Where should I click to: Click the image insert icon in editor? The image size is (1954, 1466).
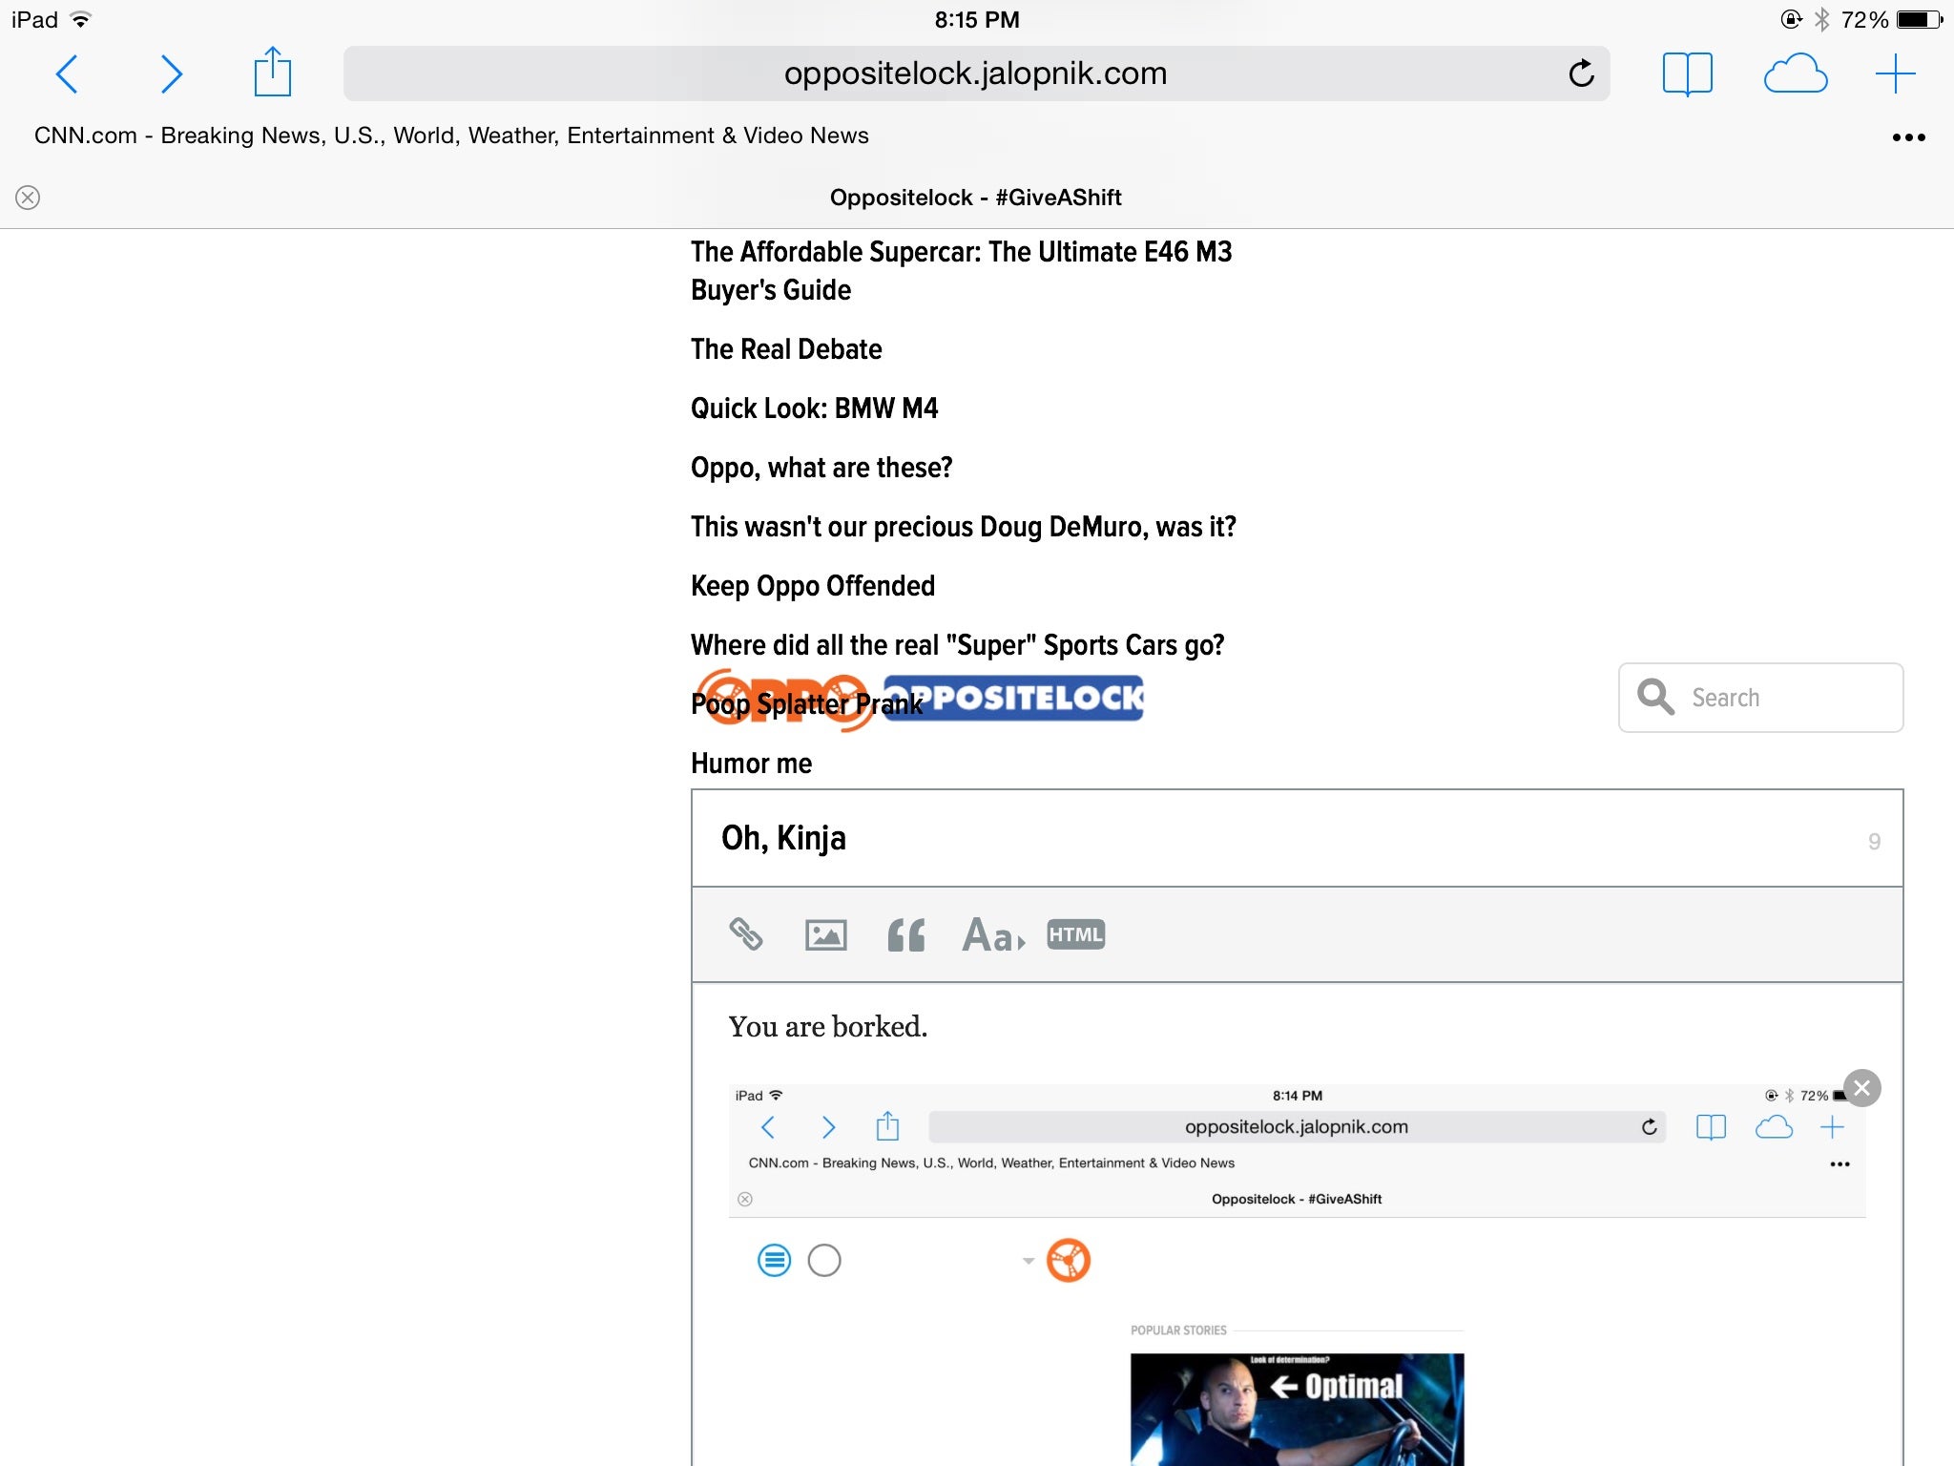coord(826,933)
